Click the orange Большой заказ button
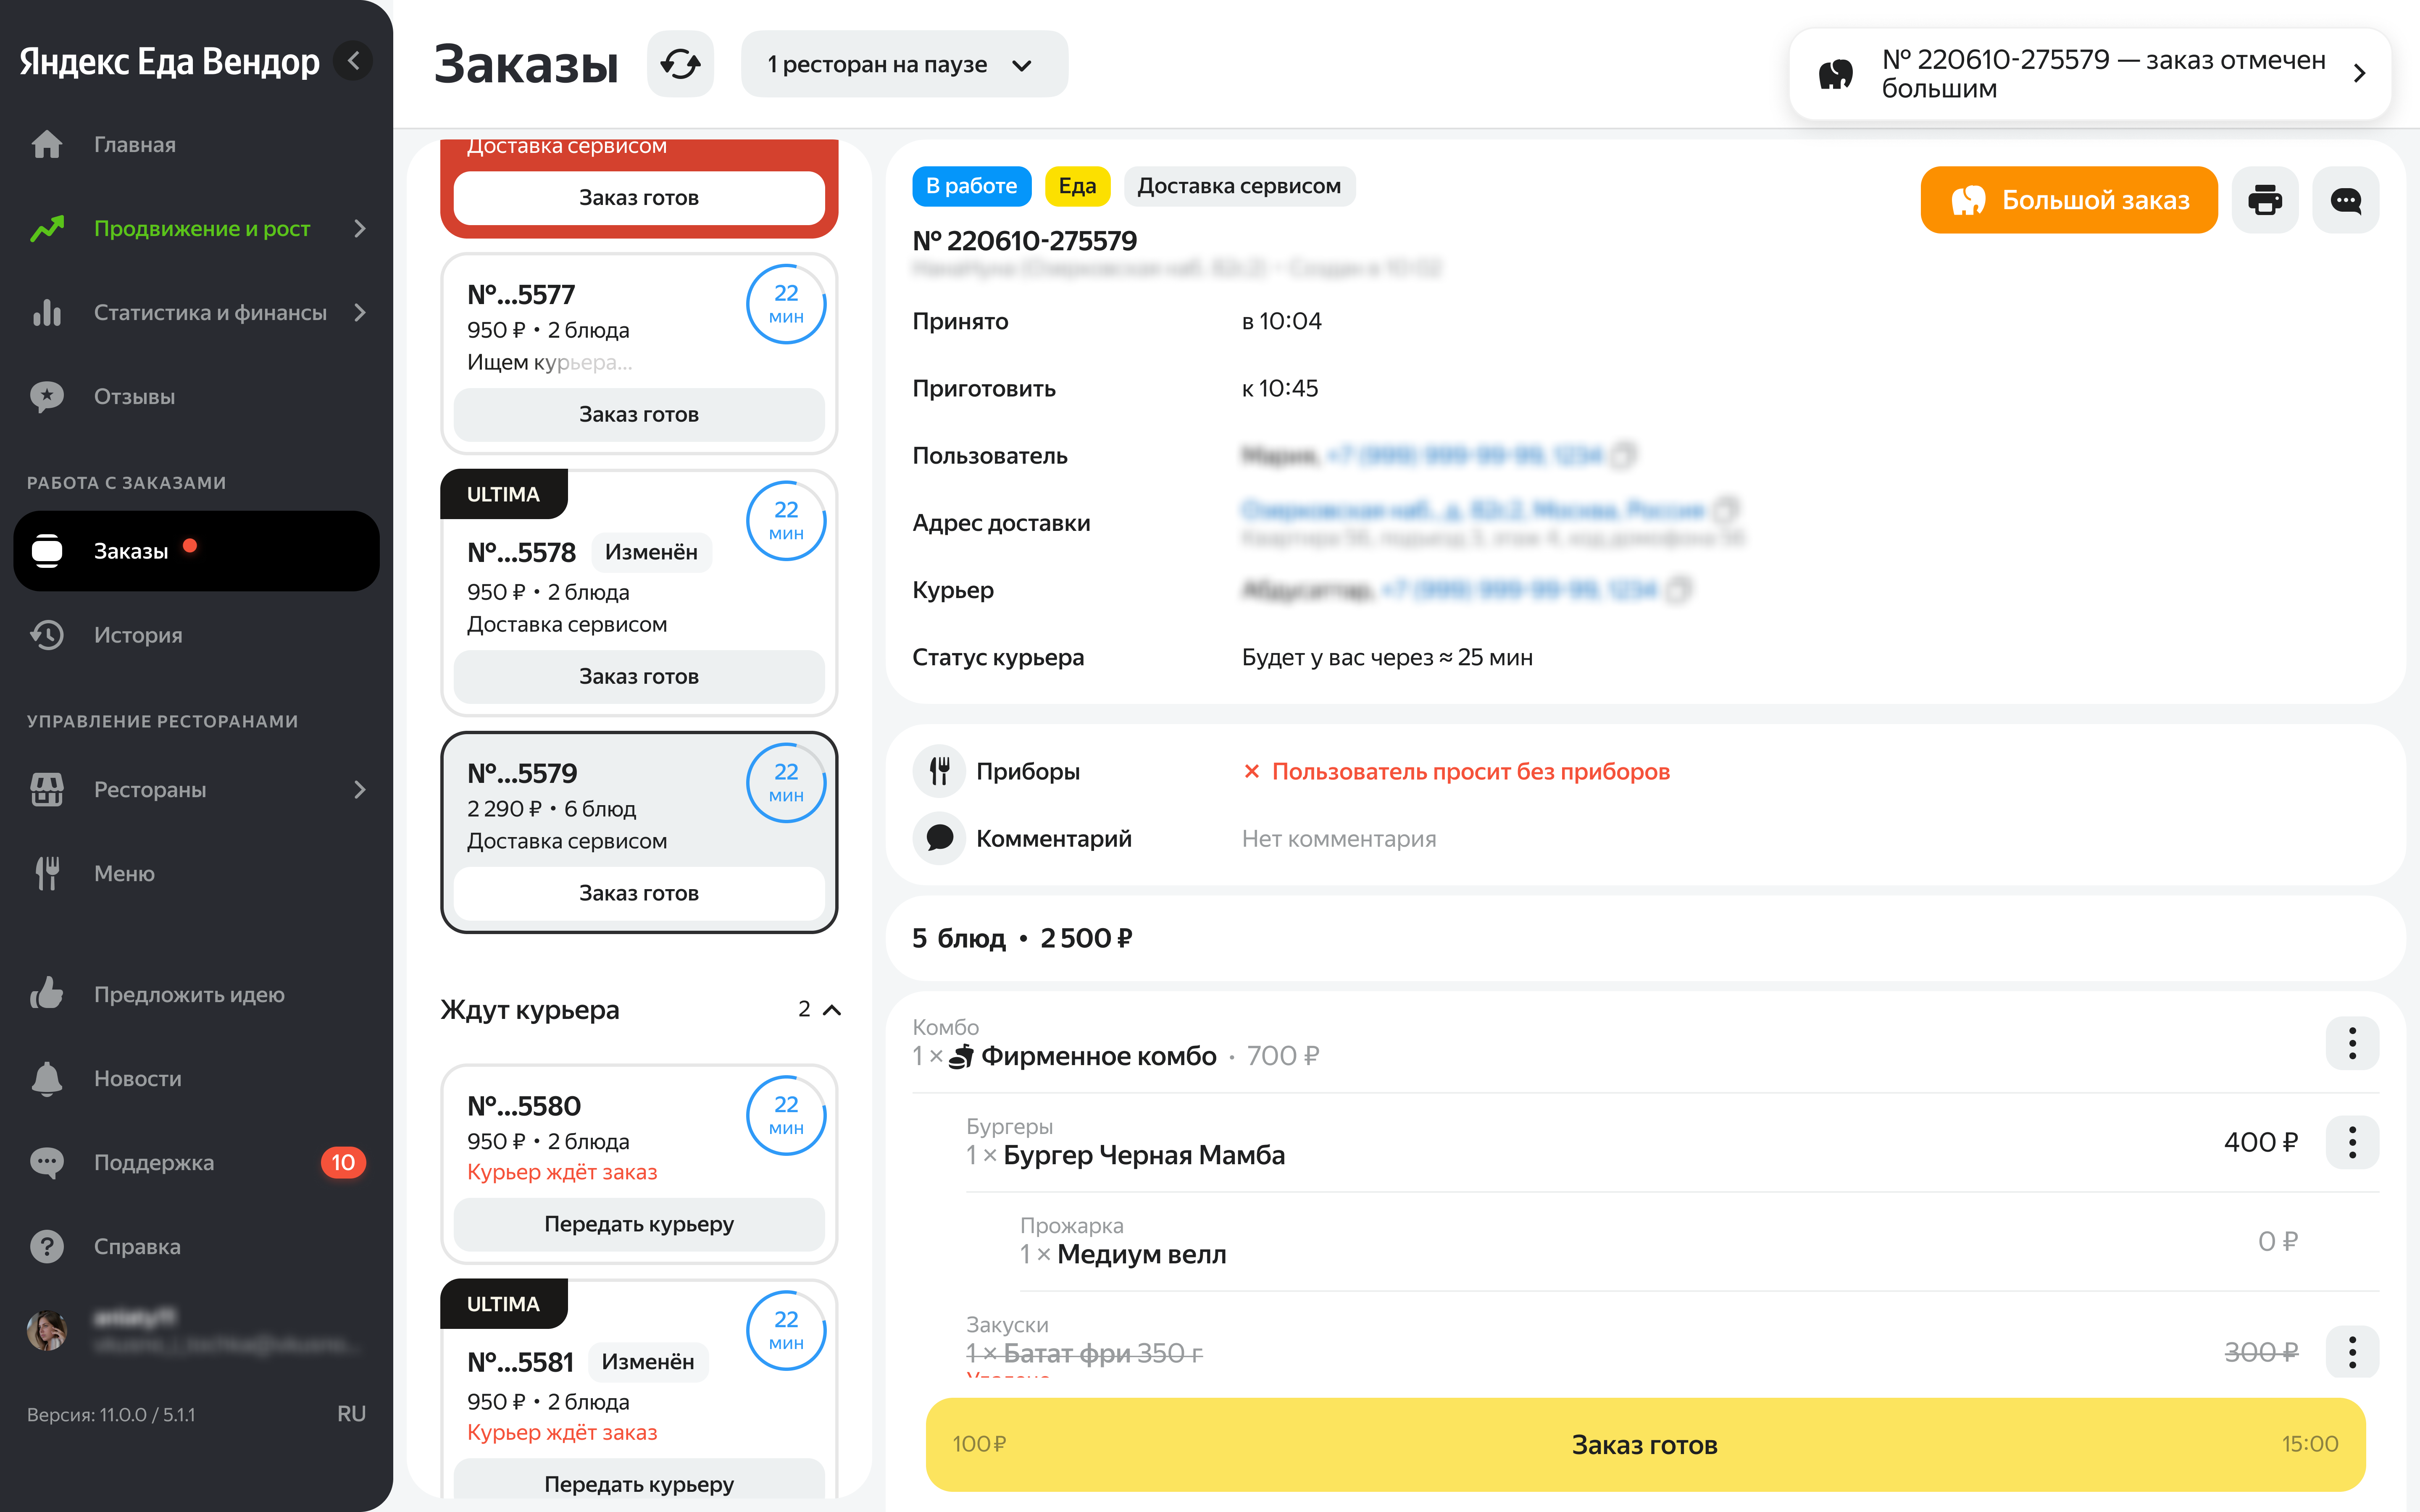The image size is (2420, 1512). tap(2069, 200)
